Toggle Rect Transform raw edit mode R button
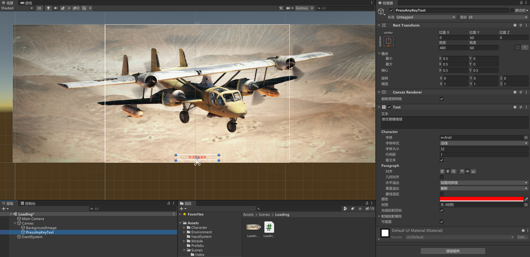The image size is (530, 257). click(525, 47)
